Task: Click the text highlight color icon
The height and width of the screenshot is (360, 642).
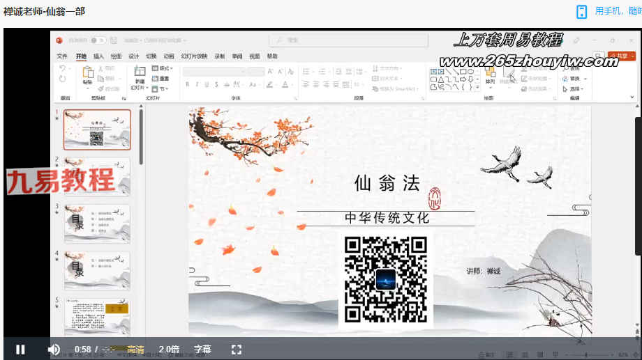Action: 269,84
